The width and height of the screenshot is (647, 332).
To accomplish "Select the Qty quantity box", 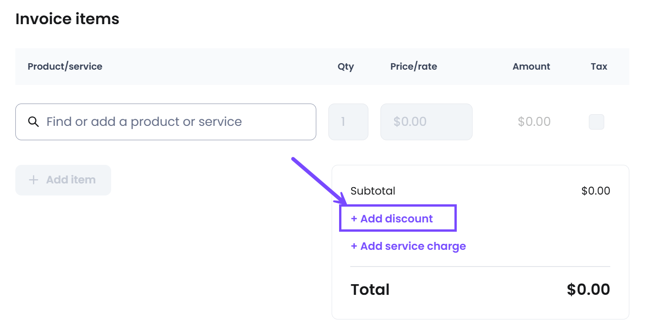I will (x=348, y=122).
